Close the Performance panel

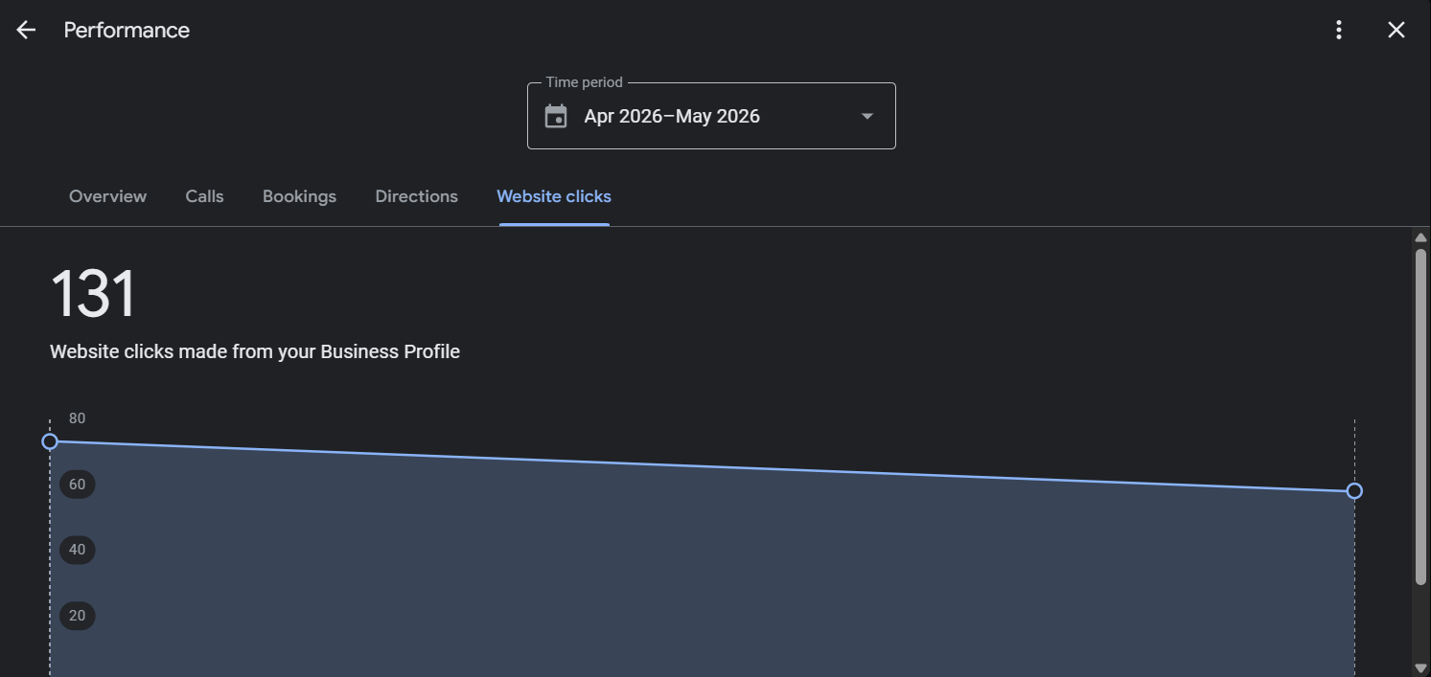tap(1396, 30)
